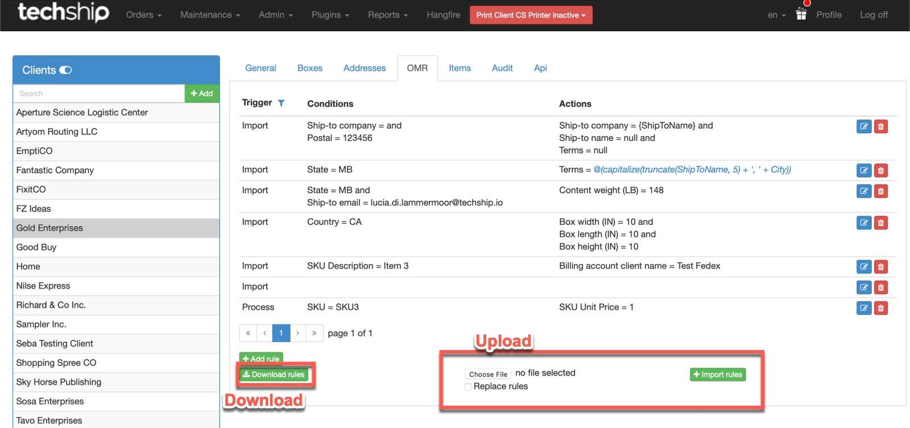Open the Reports dropdown menu

[388, 15]
